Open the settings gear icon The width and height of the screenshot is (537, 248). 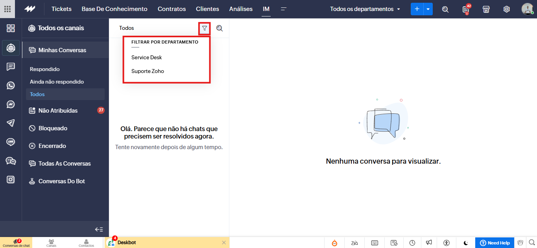coord(506,9)
